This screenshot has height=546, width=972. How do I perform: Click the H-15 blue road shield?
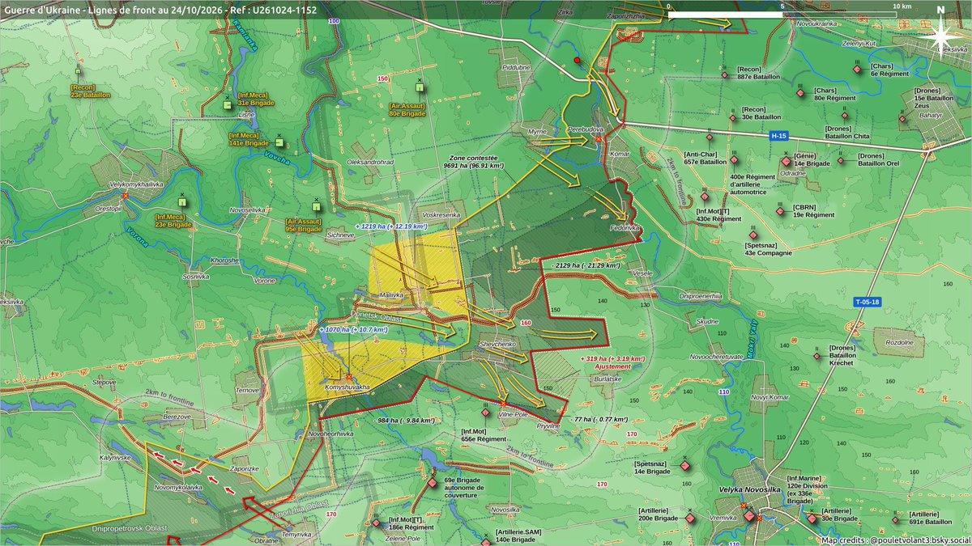tap(778, 137)
